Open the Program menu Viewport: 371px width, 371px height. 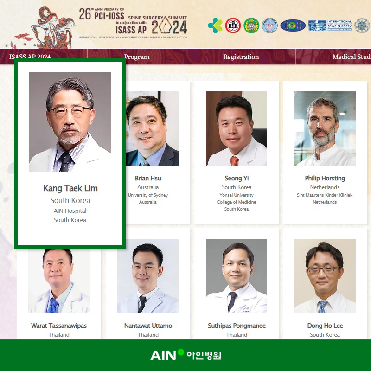(x=137, y=57)
